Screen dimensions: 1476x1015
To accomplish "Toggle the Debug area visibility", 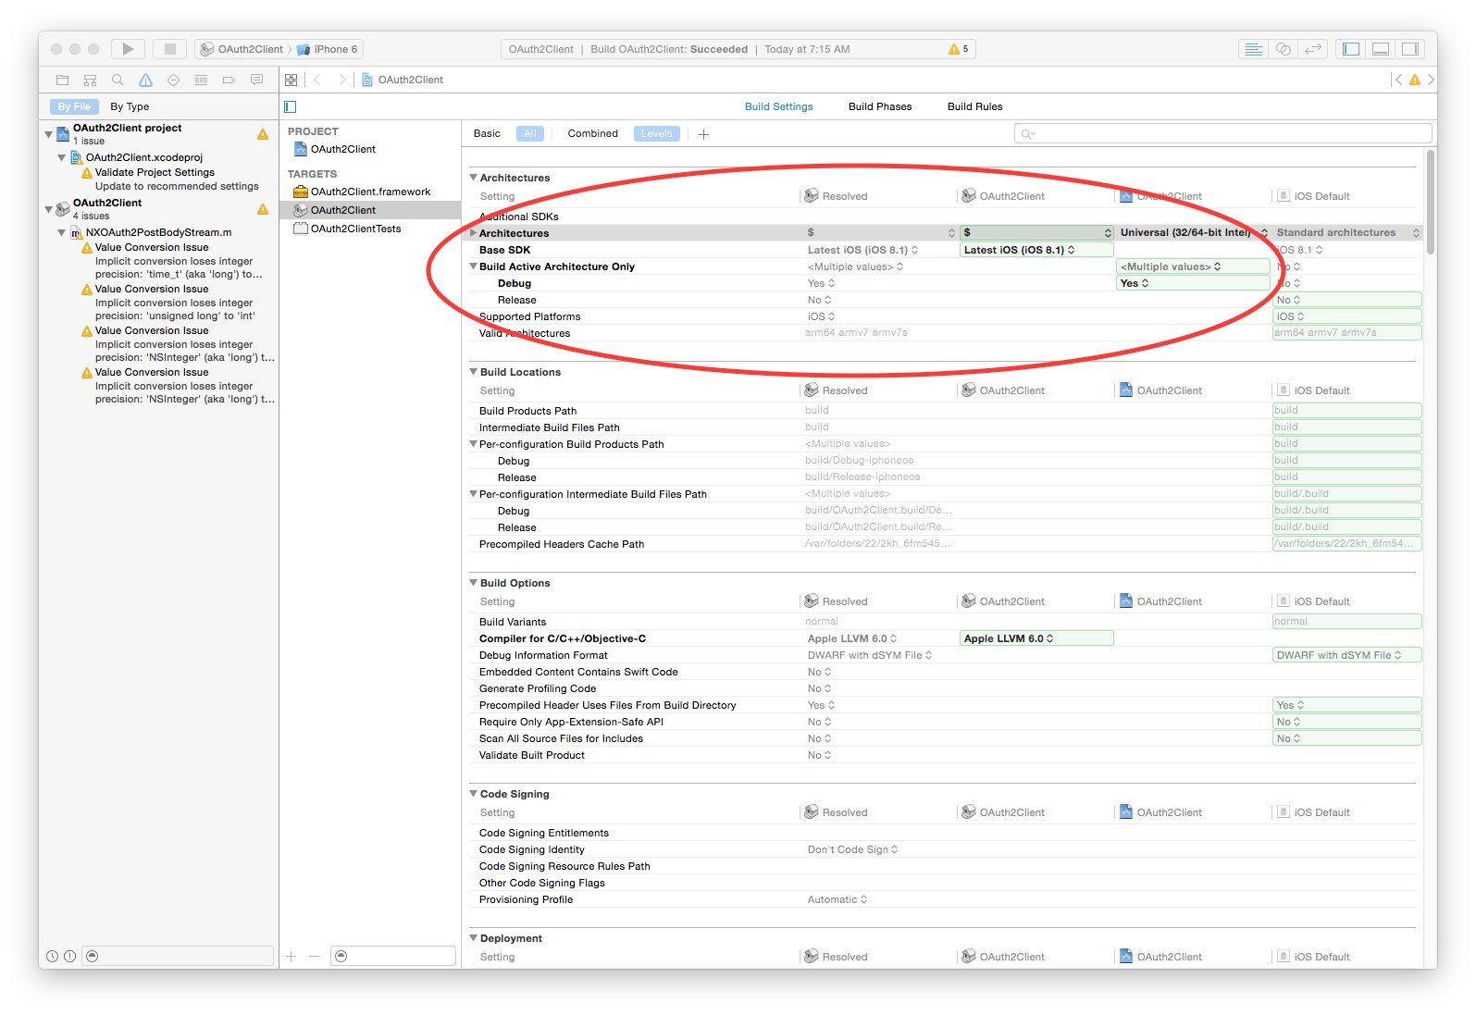I will click(1381, 49).
